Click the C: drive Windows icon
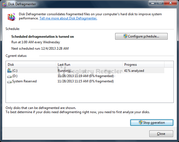Viewport: 179px width, 142px height. [9, 71]
